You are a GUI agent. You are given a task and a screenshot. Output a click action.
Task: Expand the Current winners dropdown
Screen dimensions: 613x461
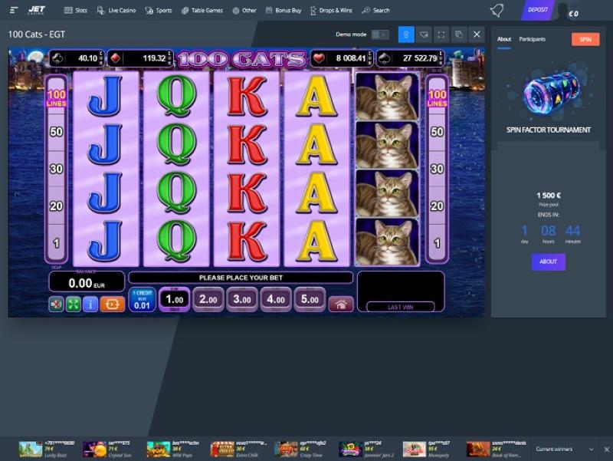(x=591, y=449)
